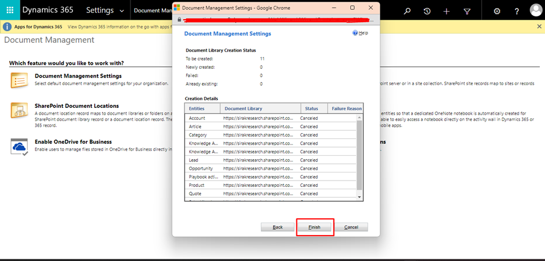545x261 pixels.
Task: Sort by the Status column header
Action: [314, 108]
